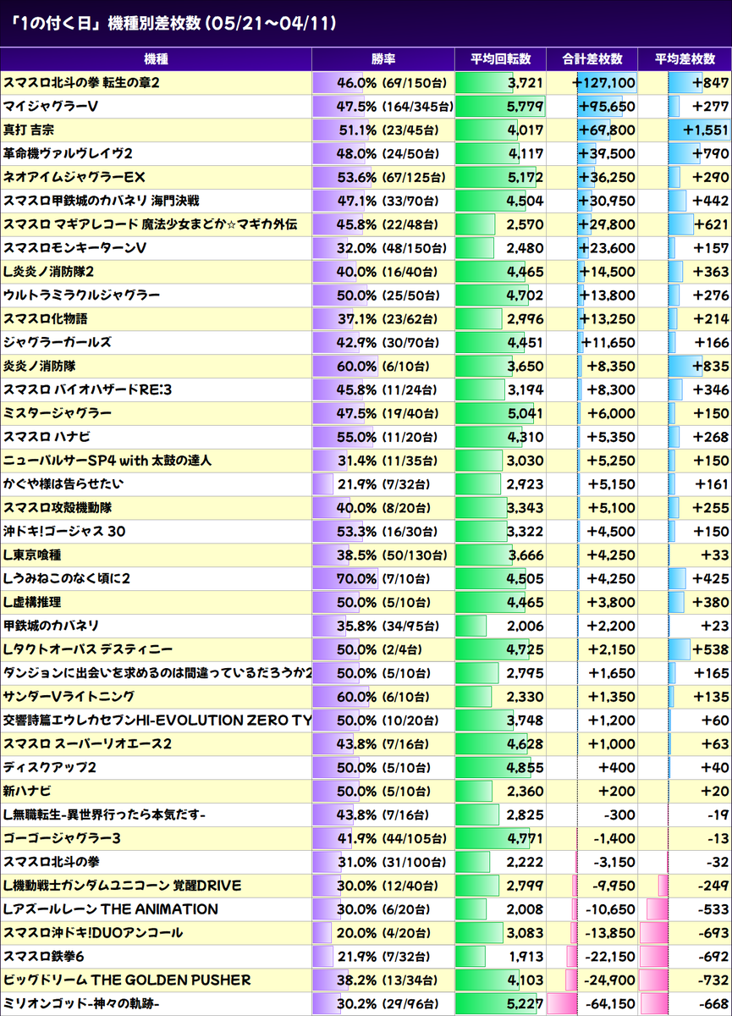The height and width of the screenshot is (1016, 732).
Task: Click average spins value 3,721
Action: pyautogui.click(x=524, y=83)
